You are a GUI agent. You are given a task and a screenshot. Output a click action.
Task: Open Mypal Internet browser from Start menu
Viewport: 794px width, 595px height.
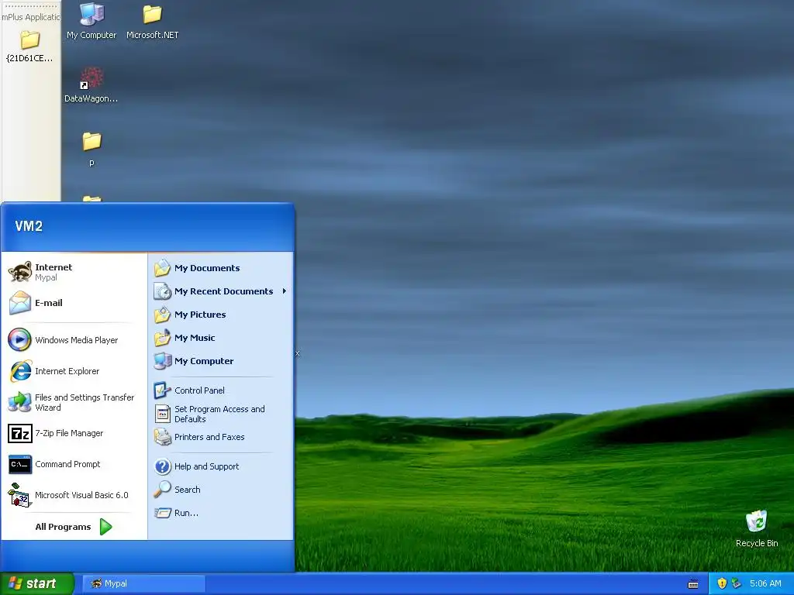pyautogui.click(x=74, y=272)
